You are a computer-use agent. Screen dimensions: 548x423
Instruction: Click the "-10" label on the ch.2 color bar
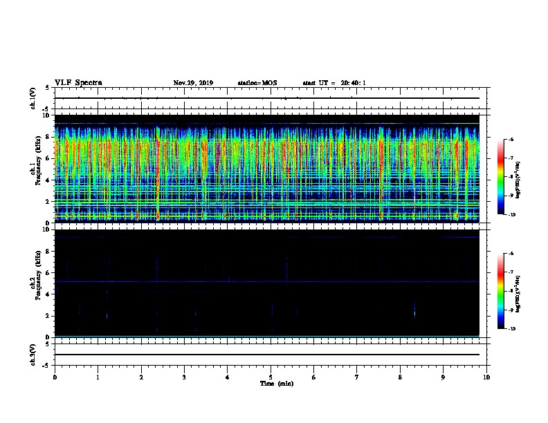pos(511,329)
